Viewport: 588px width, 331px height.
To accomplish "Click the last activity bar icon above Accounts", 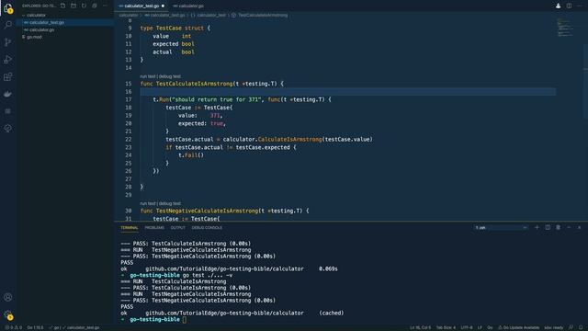I will (x=8, y=129).
